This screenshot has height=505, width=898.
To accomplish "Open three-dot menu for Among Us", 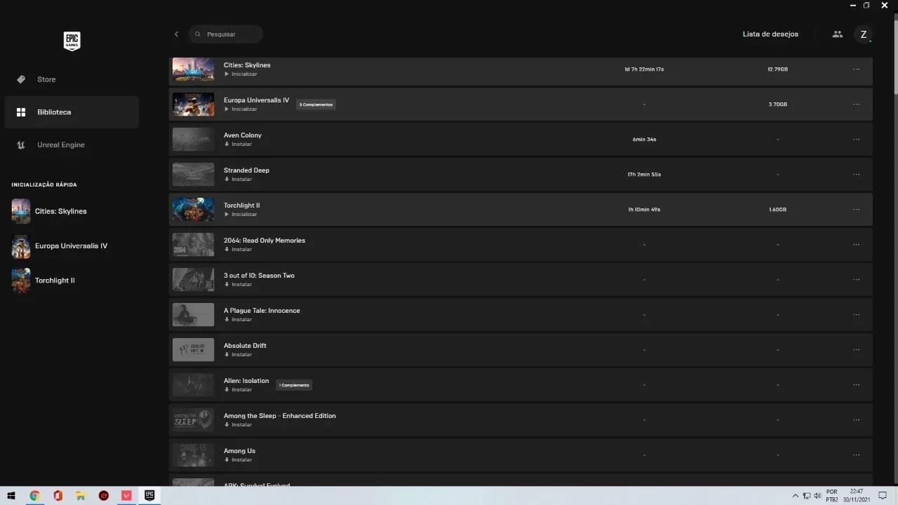I will pos(856,455).
